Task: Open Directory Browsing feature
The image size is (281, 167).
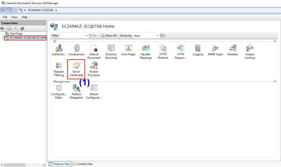Action: [x=111, y=52]
